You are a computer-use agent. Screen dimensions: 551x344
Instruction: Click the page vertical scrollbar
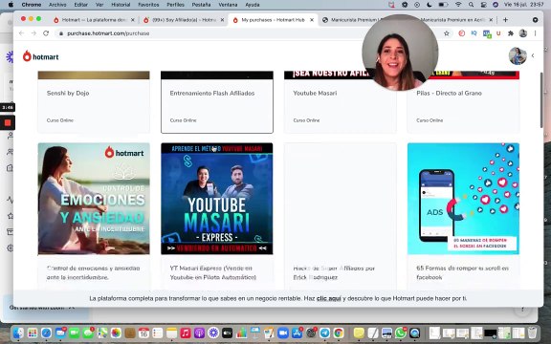[541, 100]
